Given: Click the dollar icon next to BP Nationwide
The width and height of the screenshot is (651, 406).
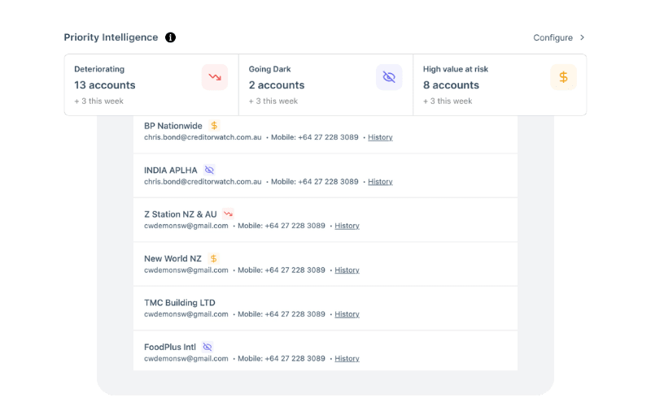Looking at the screenshot, I should [x=214, y=126].
